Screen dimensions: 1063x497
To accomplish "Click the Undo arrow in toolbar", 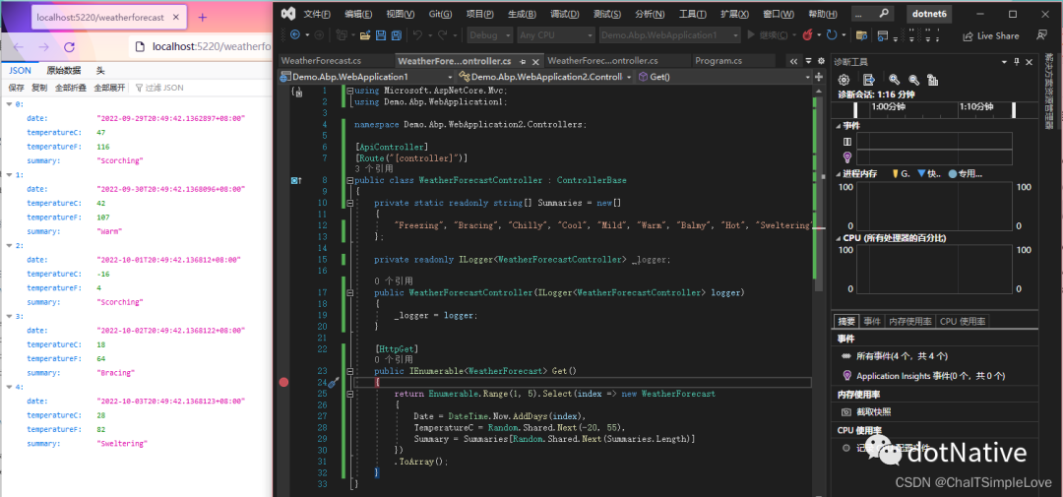I will tap(418, 35).
